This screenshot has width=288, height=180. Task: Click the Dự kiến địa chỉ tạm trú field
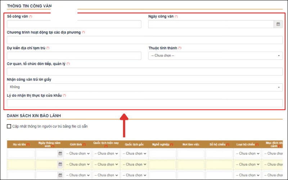coord(74,56)
